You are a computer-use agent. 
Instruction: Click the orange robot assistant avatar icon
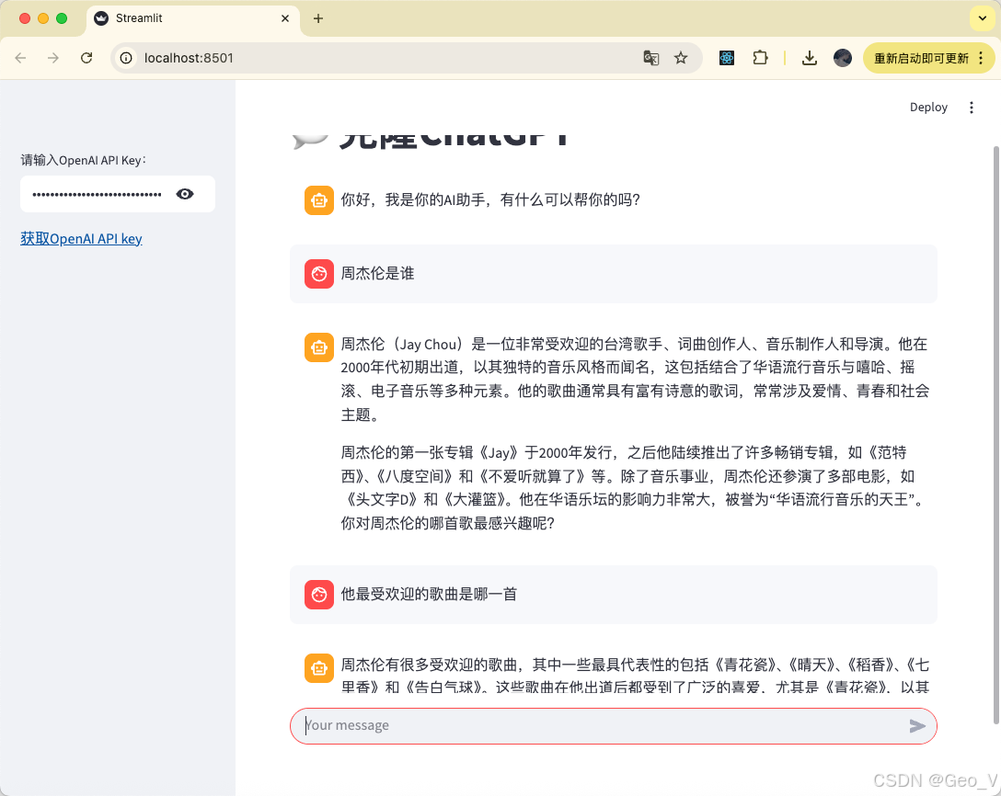click(x=318, y=200)
